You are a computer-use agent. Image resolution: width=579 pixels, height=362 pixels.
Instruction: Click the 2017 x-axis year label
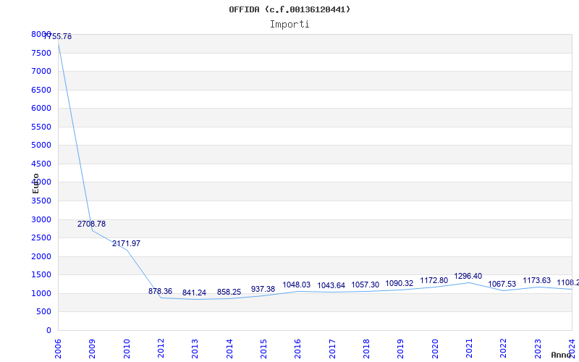[x=332, y=349]
